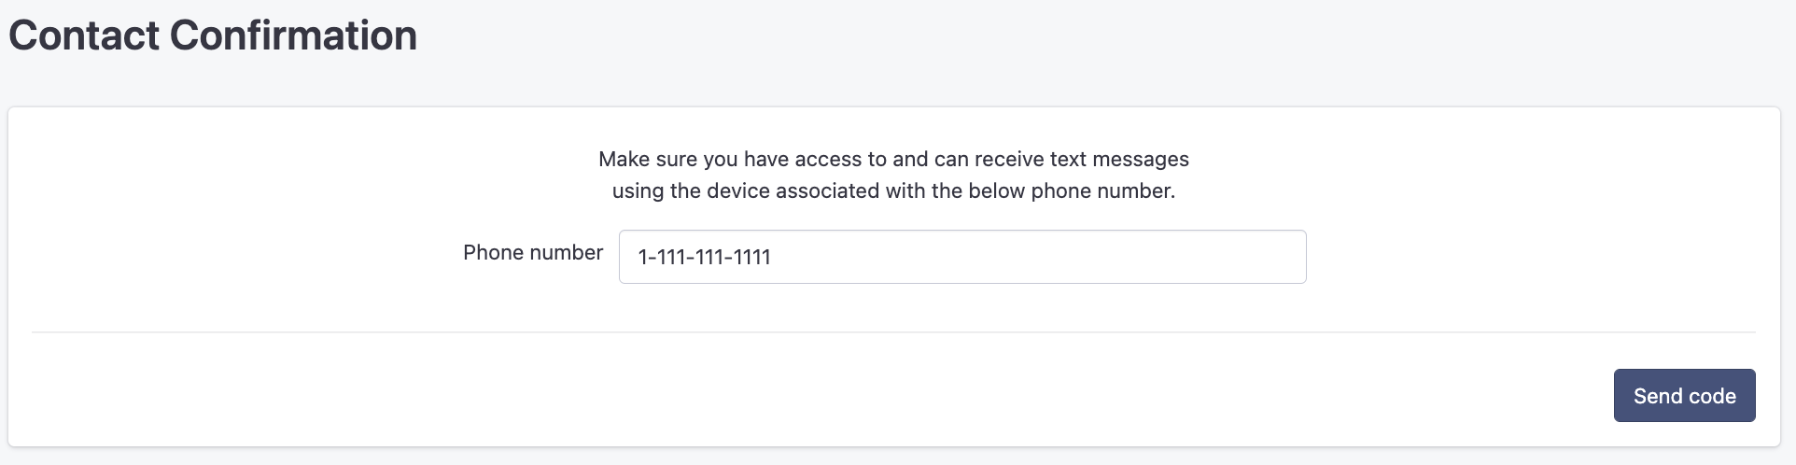Click the white form card background
1796x465 pixels.
click(280, 233)
